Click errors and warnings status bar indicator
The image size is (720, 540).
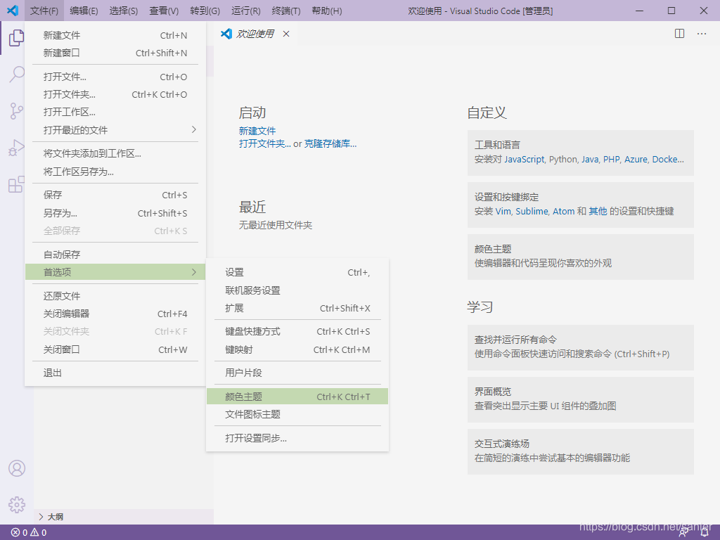point(29,533)
